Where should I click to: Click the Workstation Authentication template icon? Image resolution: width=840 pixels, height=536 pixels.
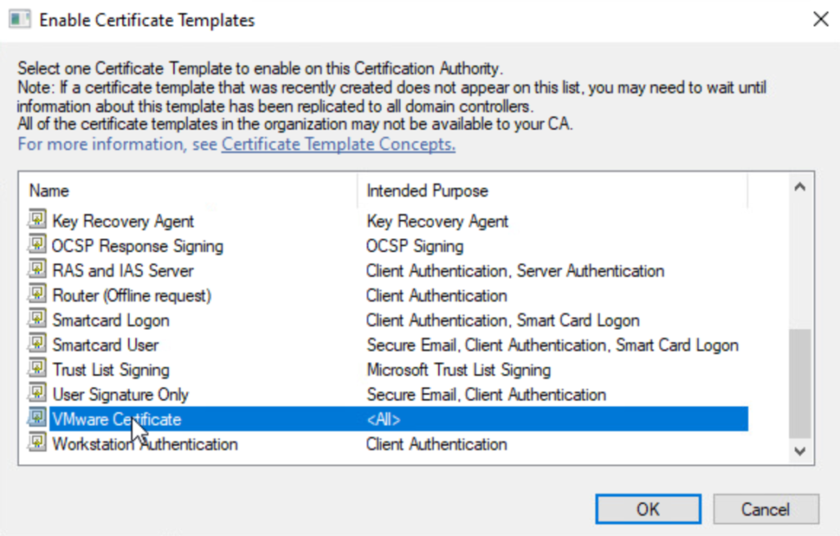[x=37, y=443]
